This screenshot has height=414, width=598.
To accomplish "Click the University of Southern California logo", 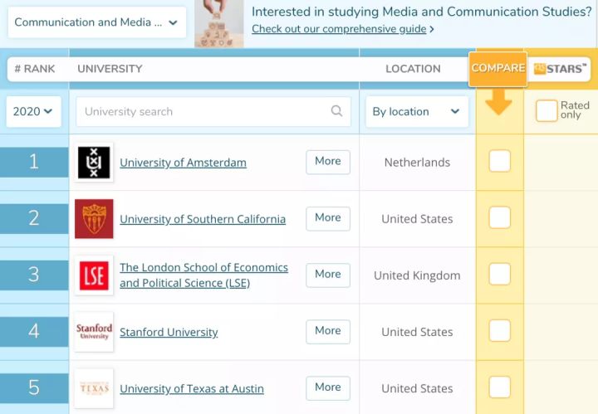I will [94, 219].
